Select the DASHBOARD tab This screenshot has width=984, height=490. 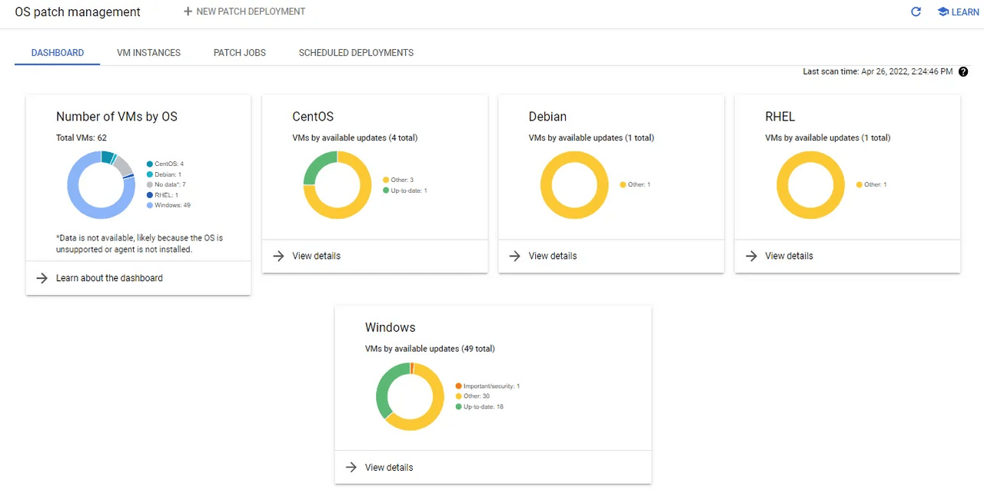coord(57,52)
